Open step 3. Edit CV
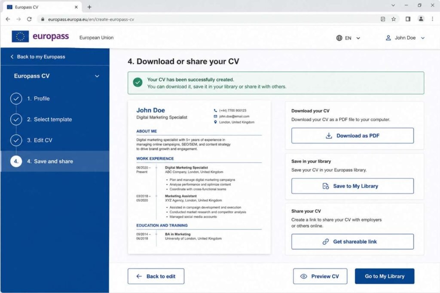The height and width of the screenshot is (293, 440). [40, 140]
